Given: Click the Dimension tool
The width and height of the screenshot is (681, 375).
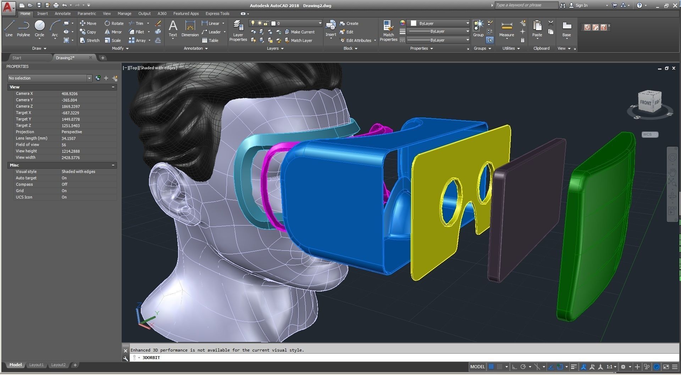Looking at the screenshot, I should click(190, 28).
